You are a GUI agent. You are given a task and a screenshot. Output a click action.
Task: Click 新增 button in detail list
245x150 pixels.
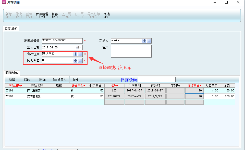click(12, 79)
